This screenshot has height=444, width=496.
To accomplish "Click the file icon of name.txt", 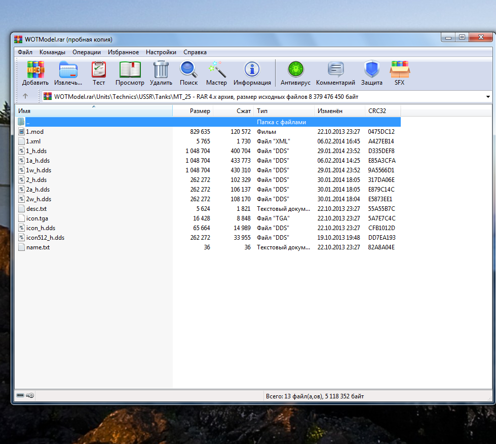I will click(x=21, y=247).
